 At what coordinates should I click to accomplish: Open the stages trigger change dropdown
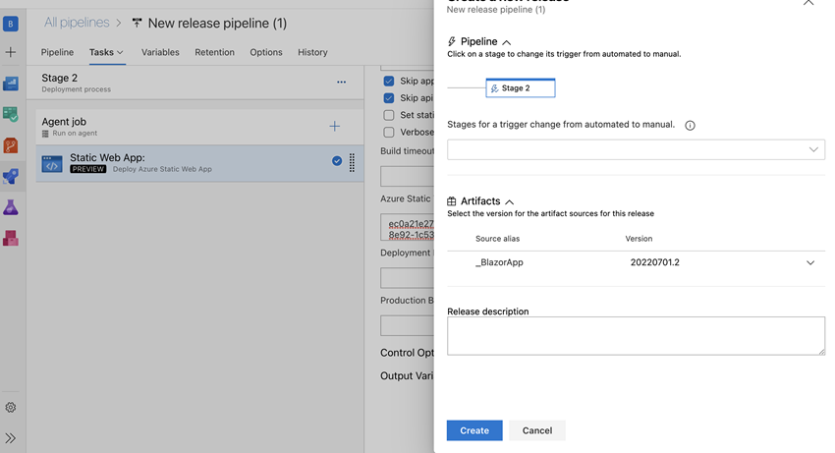[x=636, y=149]
